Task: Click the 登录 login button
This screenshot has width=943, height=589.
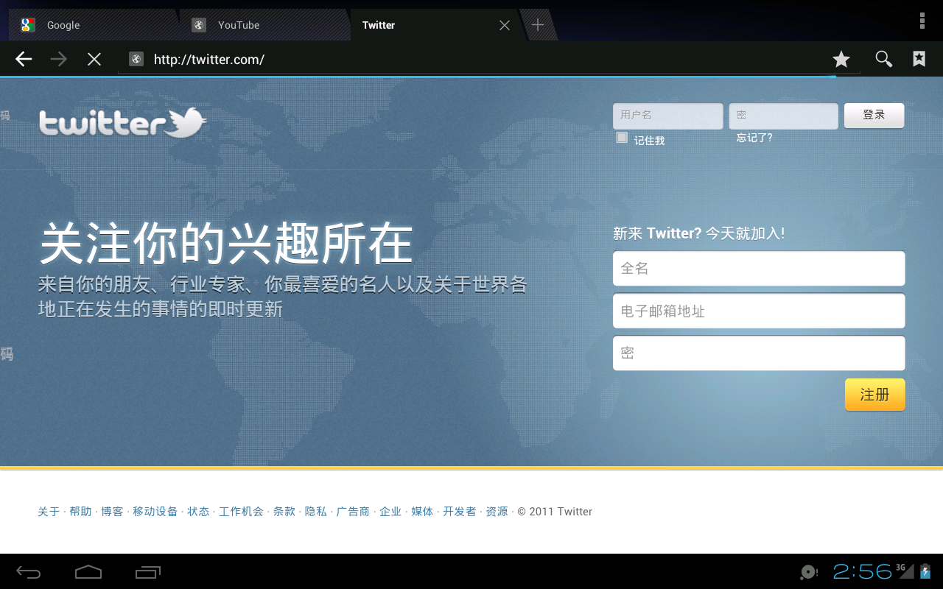Action: click(x=874, y=115)
